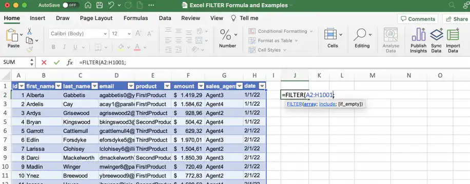This screenshot has height=184, width=470.
Task: Click Publish Insights icon
Action: (419, 40)
